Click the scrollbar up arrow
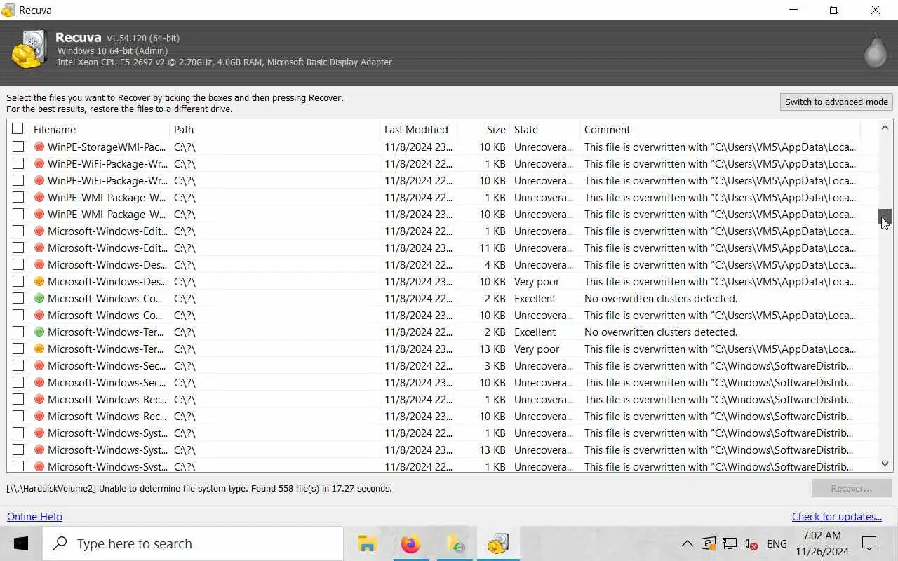 [885, 128]
